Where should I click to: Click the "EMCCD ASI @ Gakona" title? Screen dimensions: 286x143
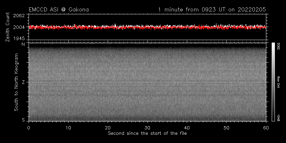coord(58,10)
